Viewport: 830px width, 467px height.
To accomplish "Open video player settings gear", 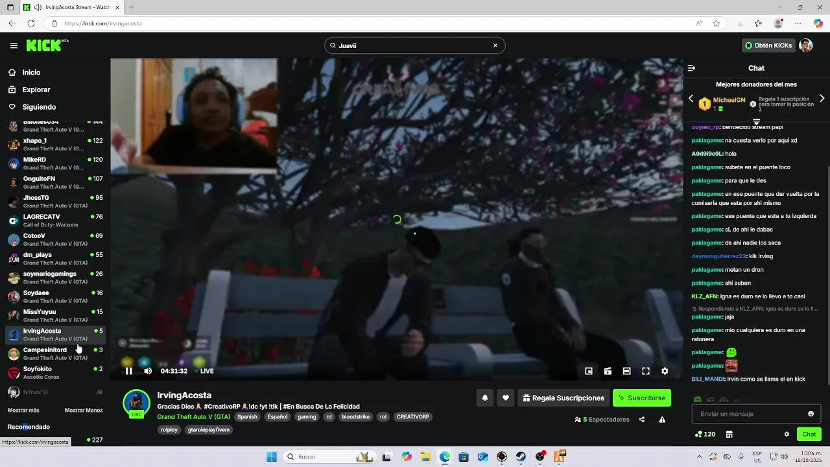I will (665, 371).
